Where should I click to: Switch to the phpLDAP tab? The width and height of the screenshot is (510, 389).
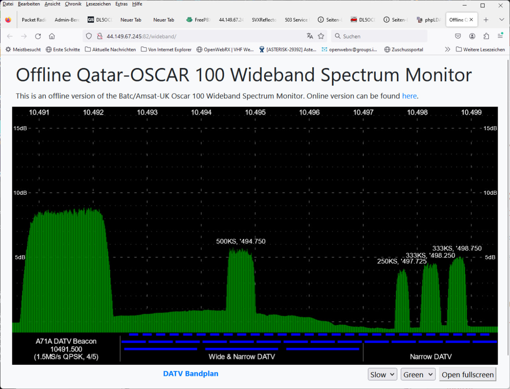coord(429,20)
